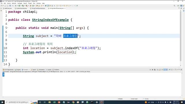185x104 pixels.
Task: Click the editor vertical scrollbar
Action: click(x=181, y=36)
